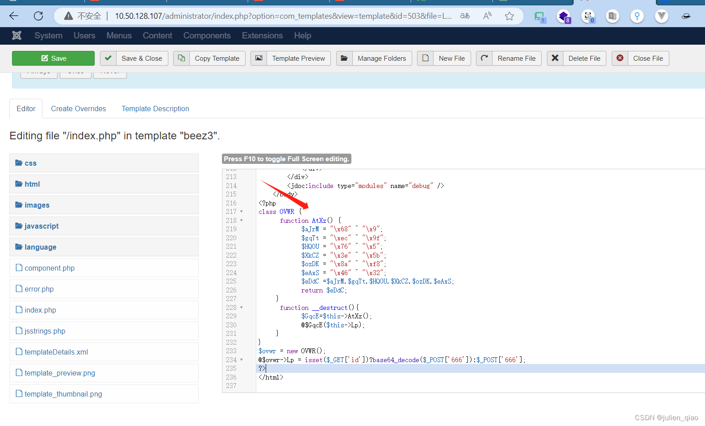The image size is (705, 426).
Task: Click Manage Folders label
Action: click(382, 58)
